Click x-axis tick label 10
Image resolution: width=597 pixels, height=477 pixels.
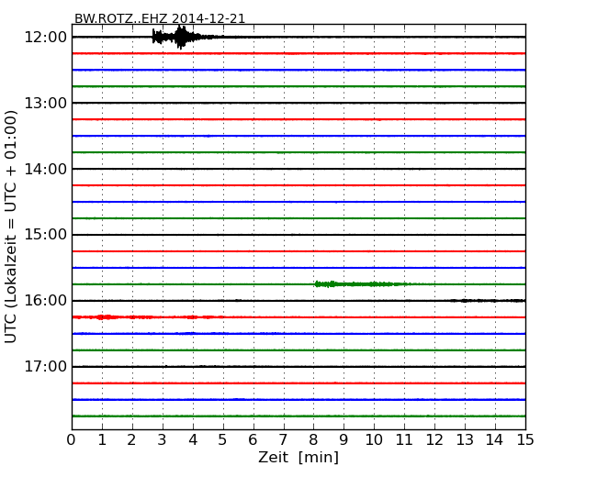(374, 440)
